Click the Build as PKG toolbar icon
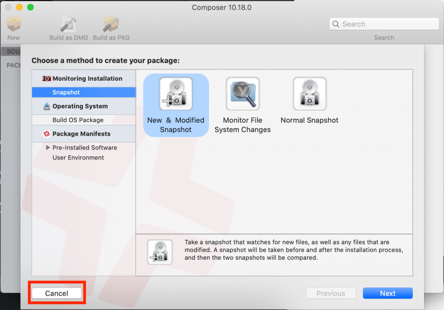Image resolution: width=444 pixels, height=310 pixels. 111,24
